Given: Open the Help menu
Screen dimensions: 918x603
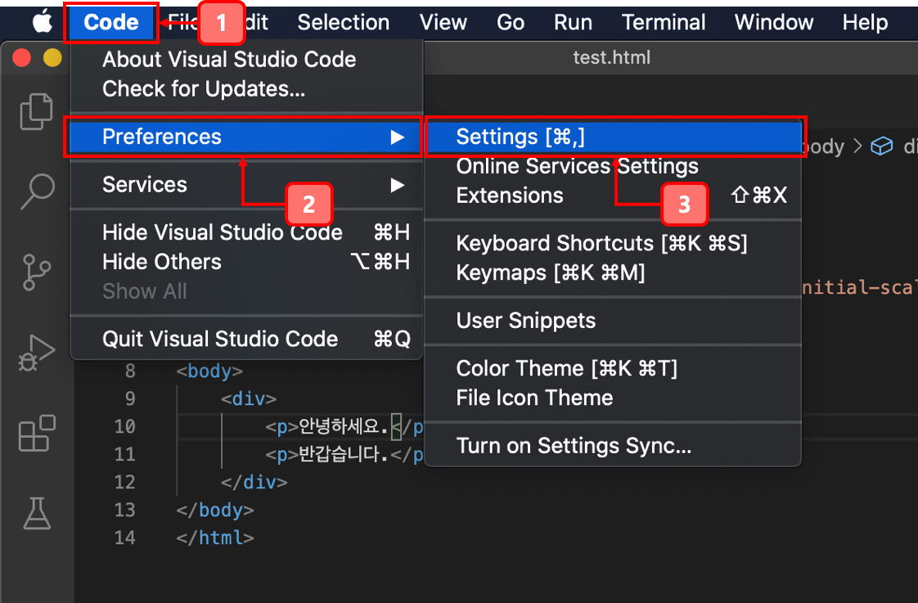Looking at the screenshot, I should pyautogui.click(x=865, y=22).
